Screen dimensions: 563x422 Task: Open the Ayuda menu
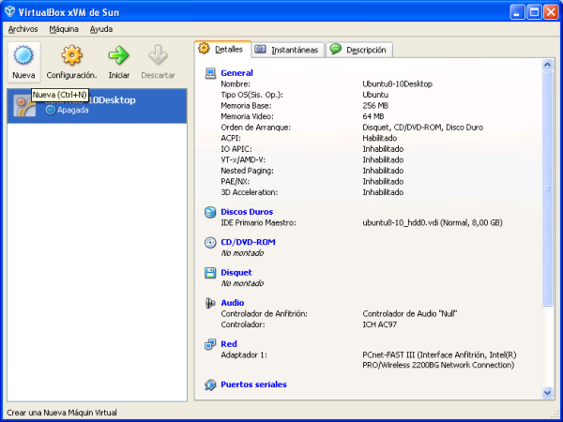pyautogui.click(x=101, y=29)
